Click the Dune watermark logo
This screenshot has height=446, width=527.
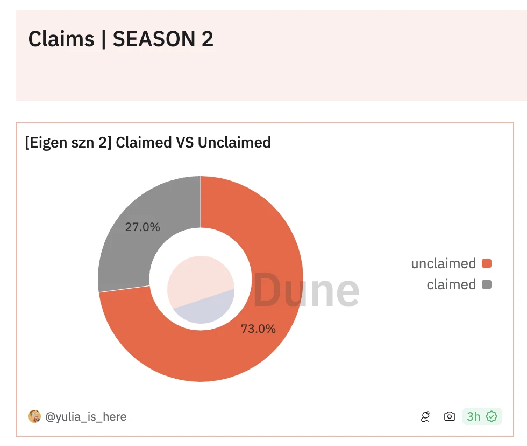pyautogui.click(x=306, y=290)
